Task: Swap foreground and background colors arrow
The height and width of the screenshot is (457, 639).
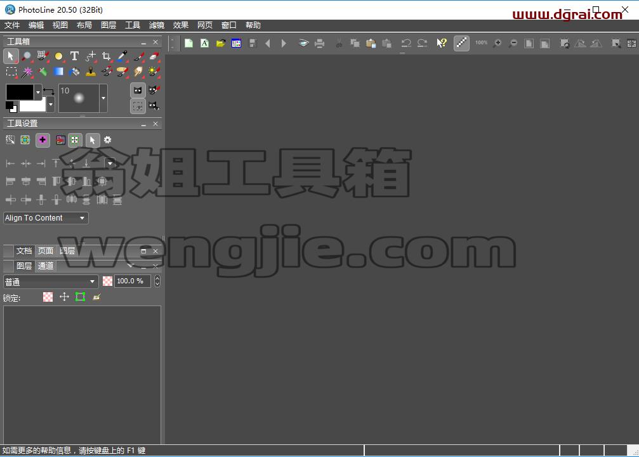Action: (49, 91)
